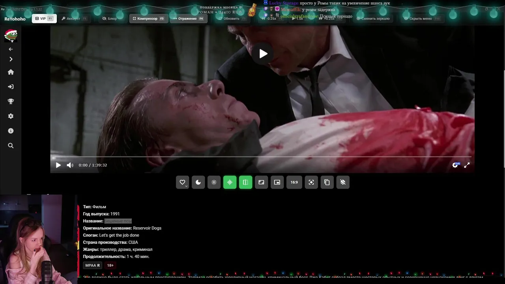Click the copy link icon button

click(x=327, y=182)
